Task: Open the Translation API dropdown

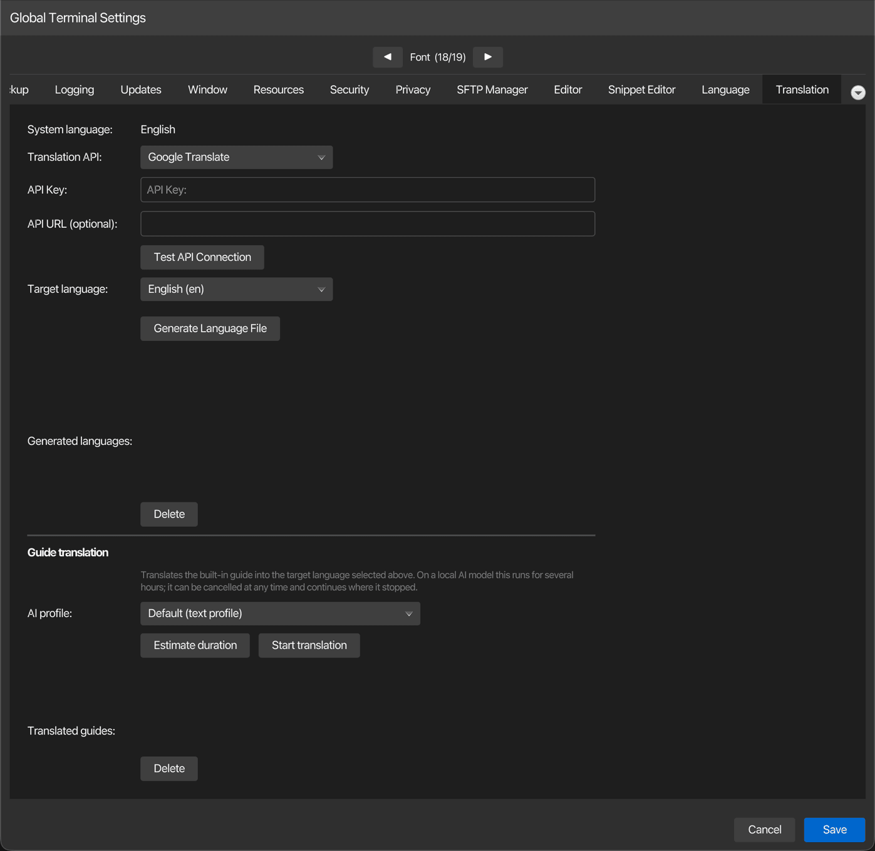Action: 236,157
